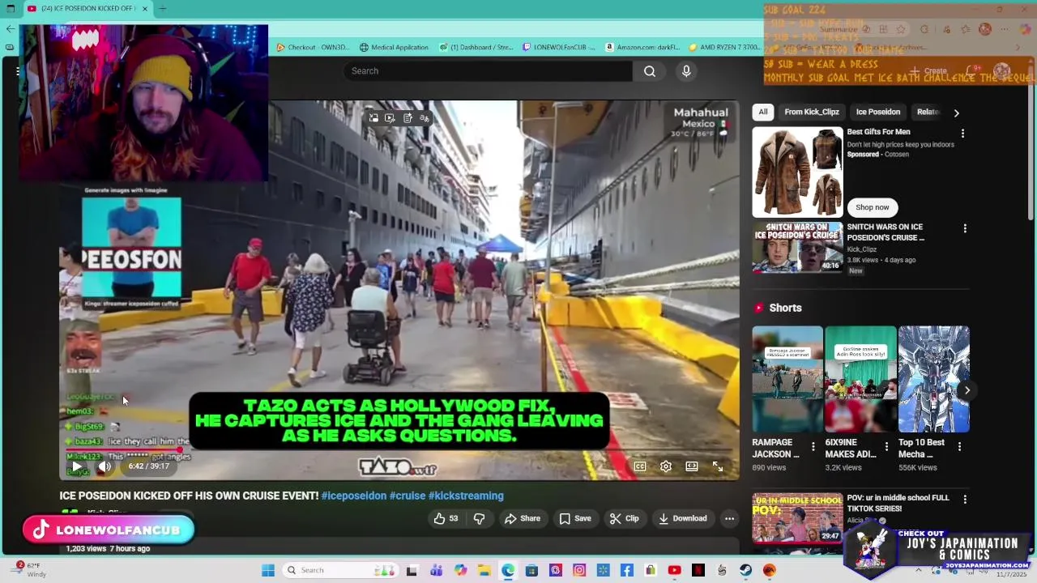Click the YouTube search field
Screen dimensions: 1037x583
pos(488,71)
